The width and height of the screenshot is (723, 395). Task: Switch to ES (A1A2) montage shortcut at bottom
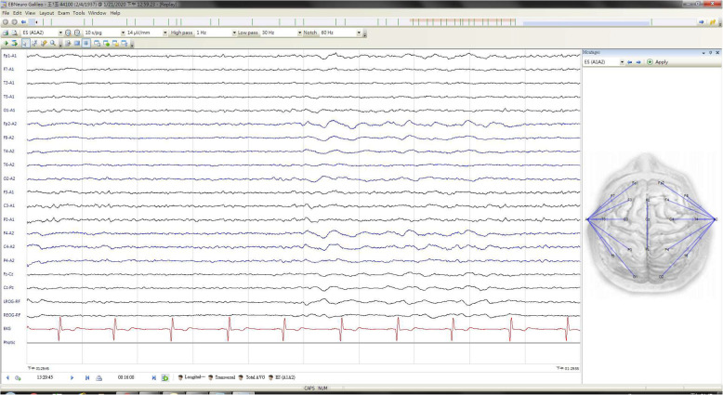click(282, 377)
